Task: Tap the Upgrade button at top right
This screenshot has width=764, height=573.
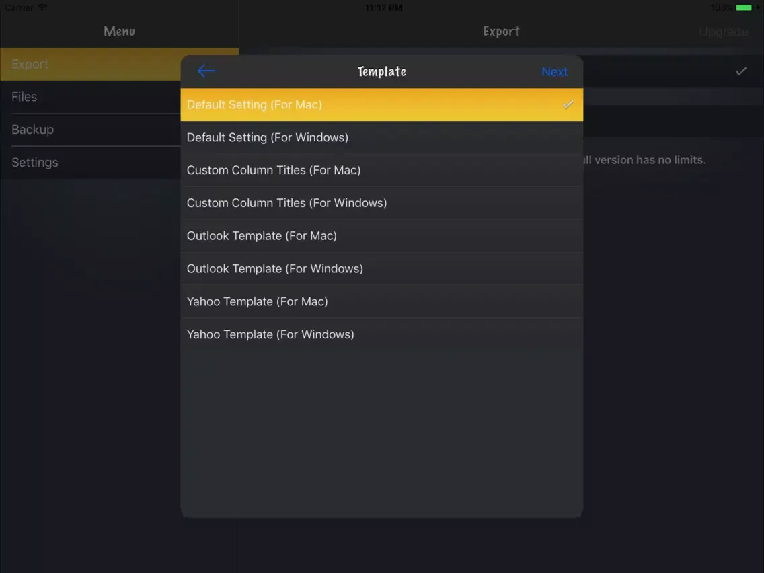Action: point(723,32)
